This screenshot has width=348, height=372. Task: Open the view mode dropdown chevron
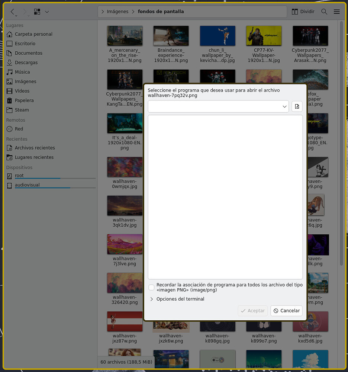[46, 12]
